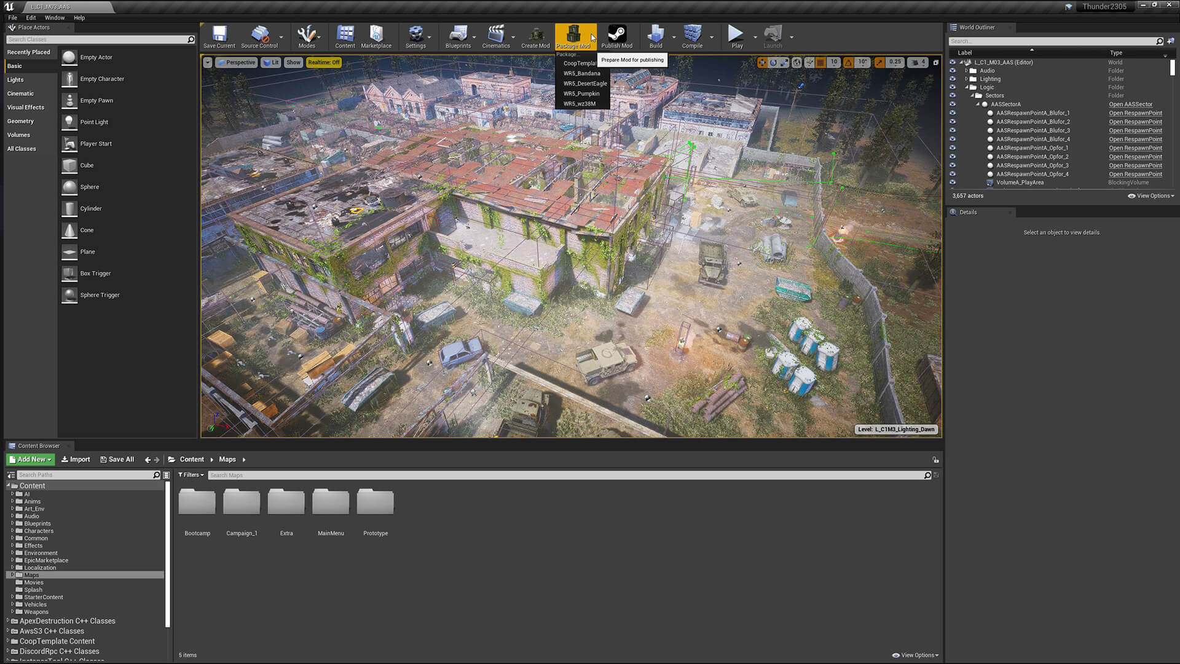
Task: Open the Settings toolbar icon
Action: click(415, 37)
